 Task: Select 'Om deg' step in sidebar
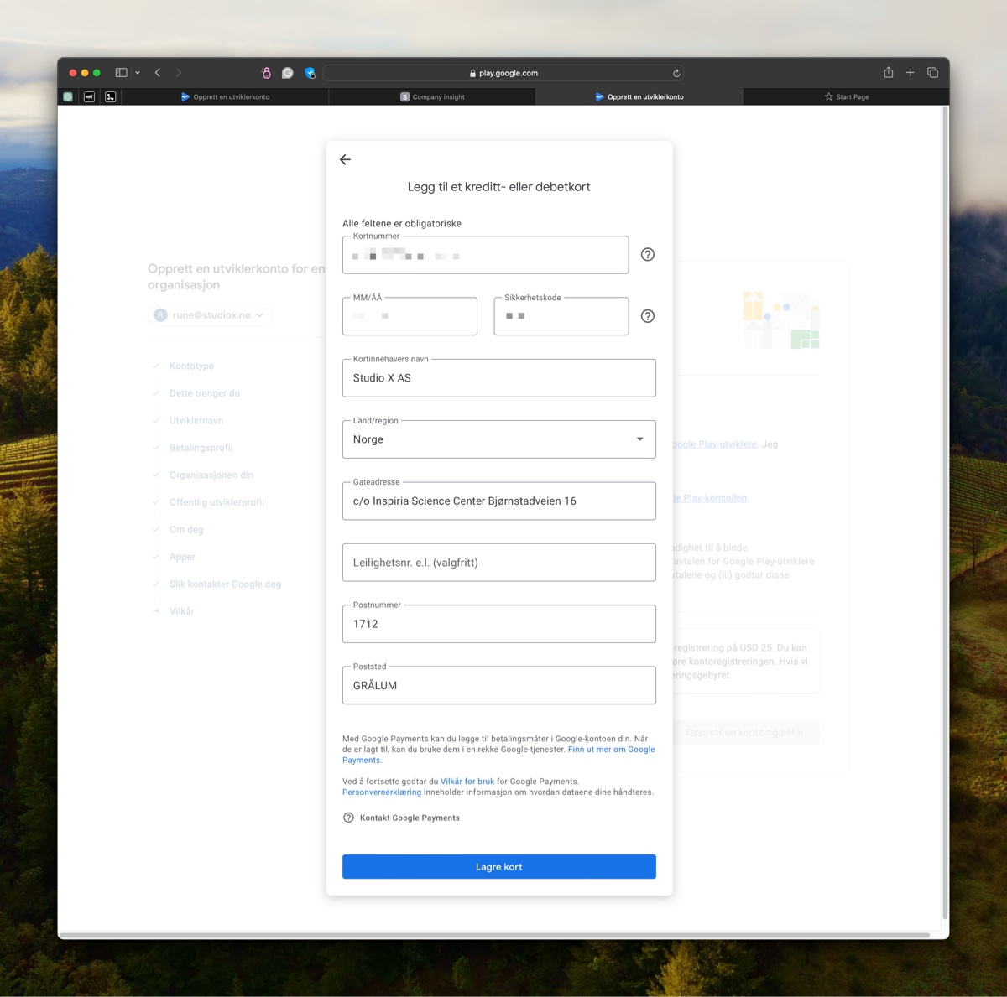click(x=186, y=530)
